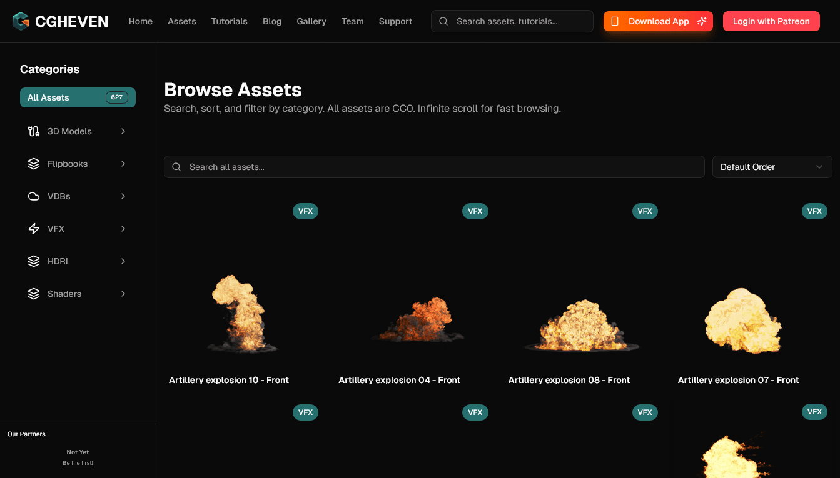Expand the Shaders category chevron

pyautogui.click(x=123, y=294)
